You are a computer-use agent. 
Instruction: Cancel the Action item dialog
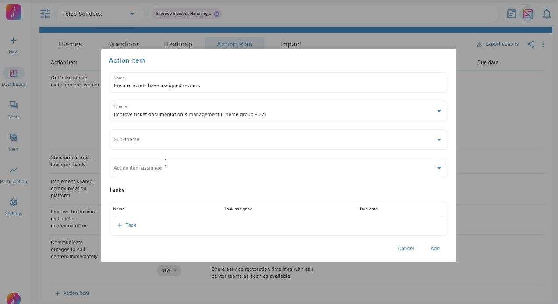click(x=406, y=248)
